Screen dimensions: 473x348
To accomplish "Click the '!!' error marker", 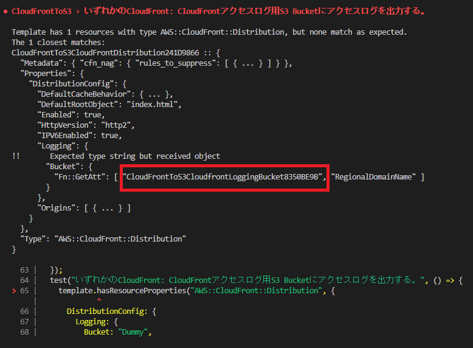I will click(x=16, y=156).
